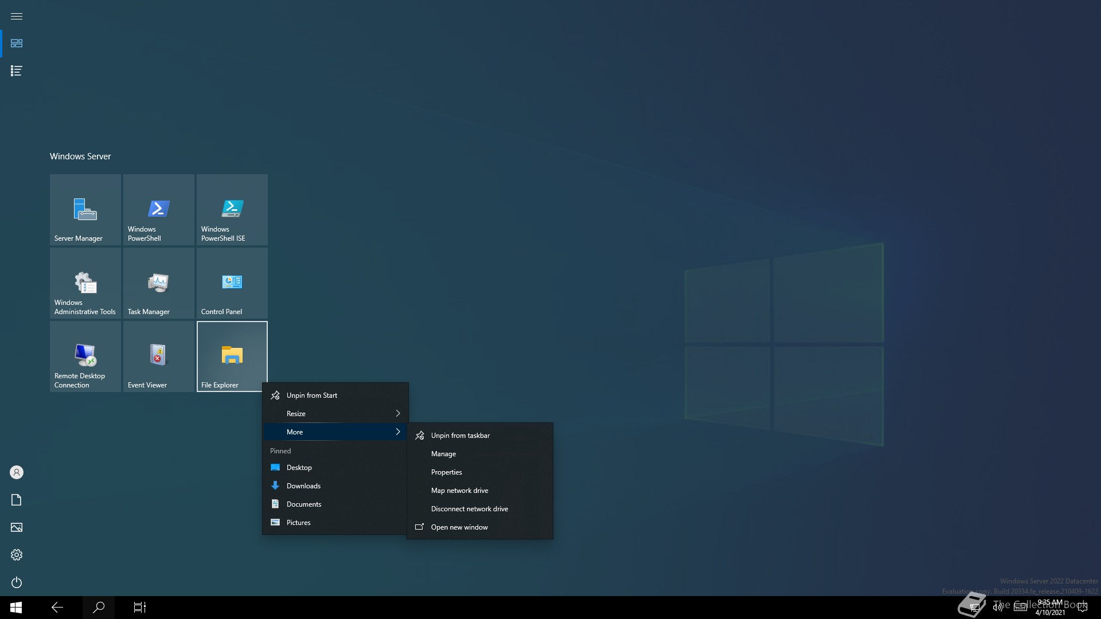
Task: Open Settings gear in Start sidebar
Action: point(17,555)
